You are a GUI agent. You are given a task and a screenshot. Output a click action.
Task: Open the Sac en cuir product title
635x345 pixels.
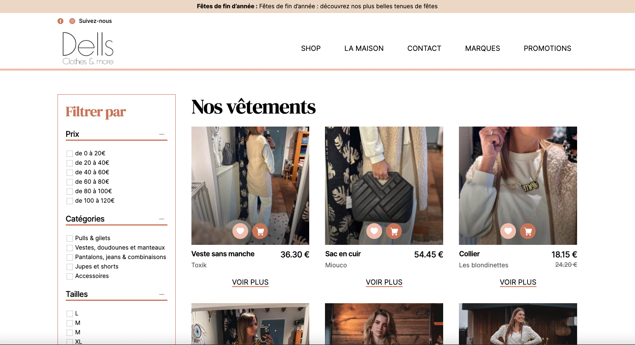pos(343,254)
